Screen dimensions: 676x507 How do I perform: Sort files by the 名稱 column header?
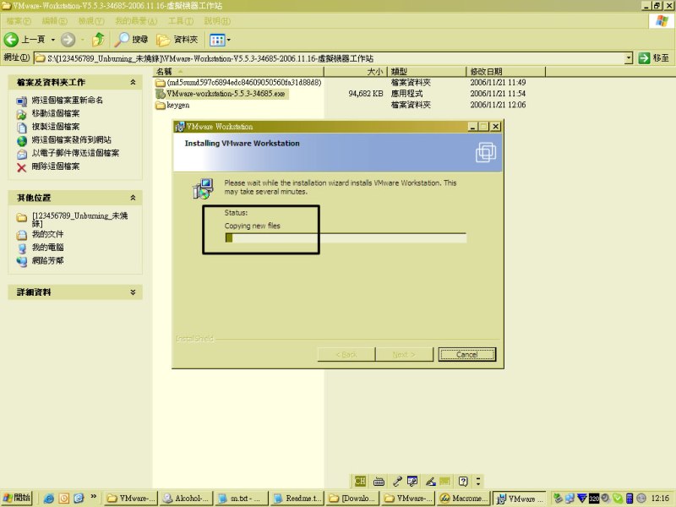point(239,72)
